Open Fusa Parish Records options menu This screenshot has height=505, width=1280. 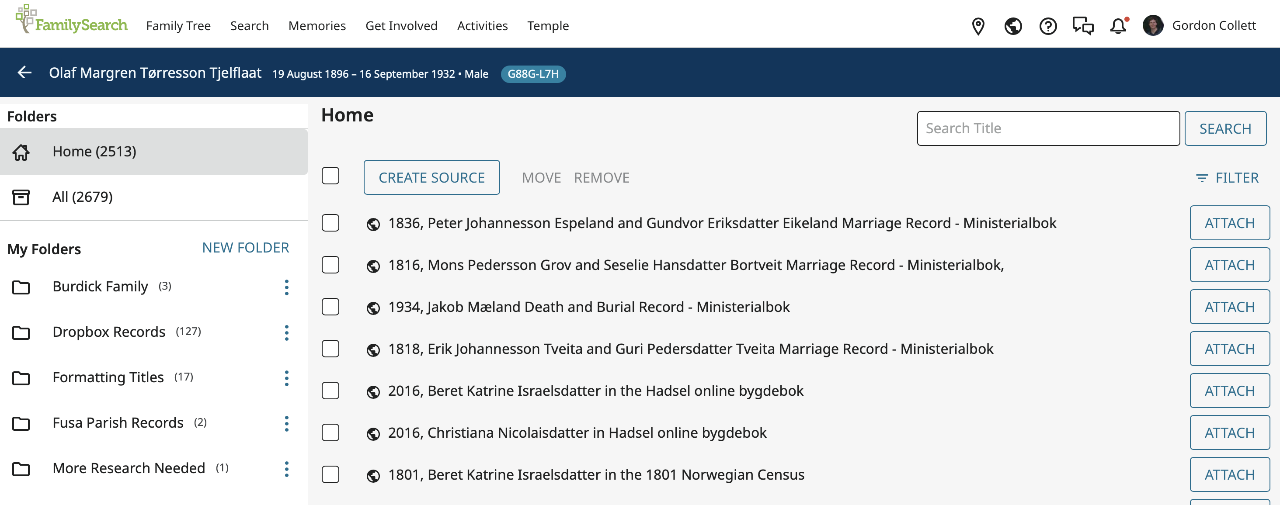pyautogui.click(x=287, y=424)
